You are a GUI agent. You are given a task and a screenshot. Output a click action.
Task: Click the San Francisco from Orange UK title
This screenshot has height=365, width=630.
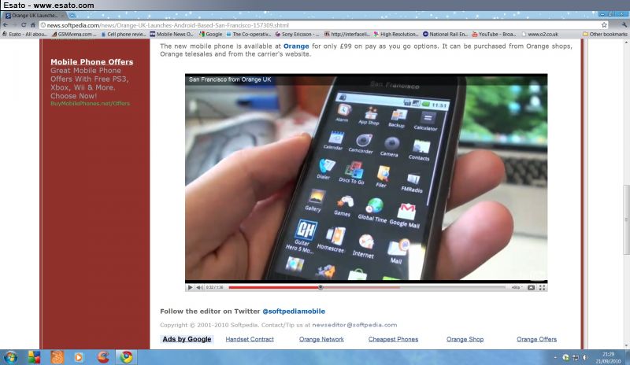tap(230, 79)
